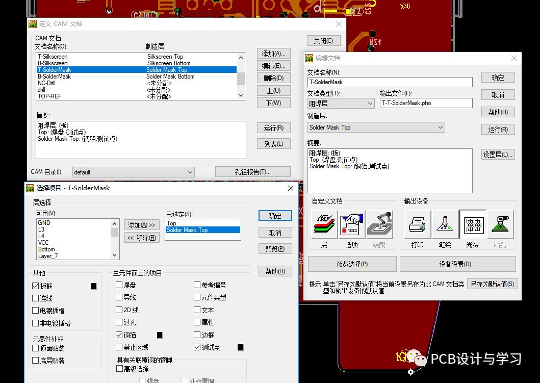Choose the 笔绘 (Pen plotter) output device
The height and width of the screenshot is (383, 540).
(445, 224)
